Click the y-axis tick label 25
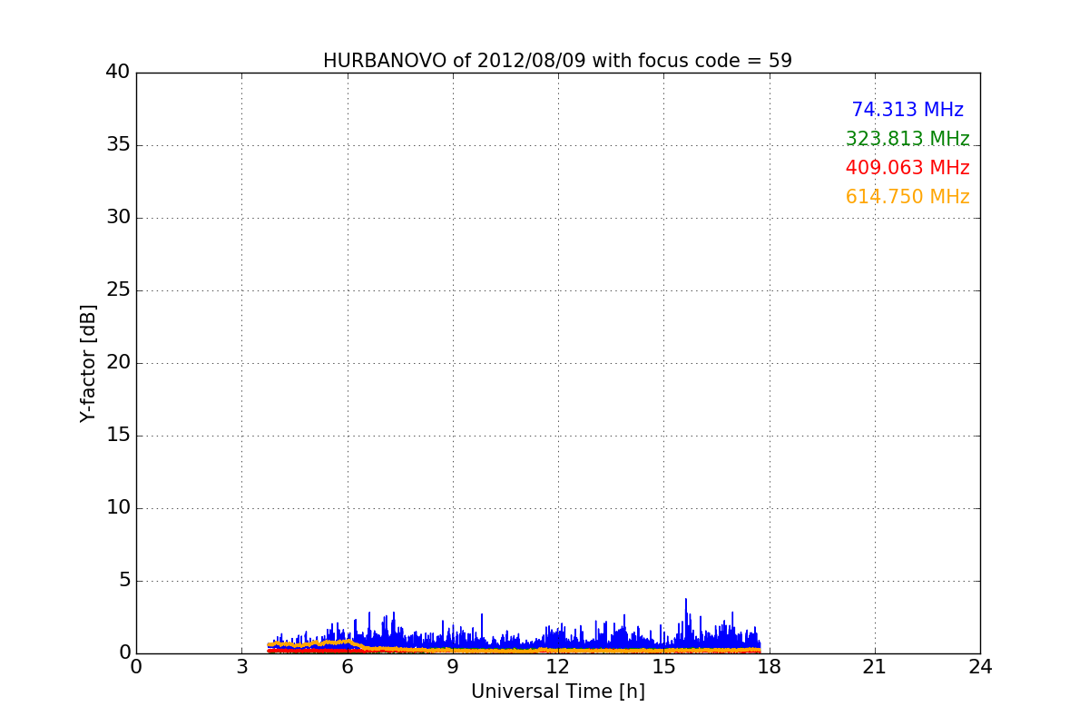Image resolution: width=1089 pixels, height=726 pixels. point(118,290)
